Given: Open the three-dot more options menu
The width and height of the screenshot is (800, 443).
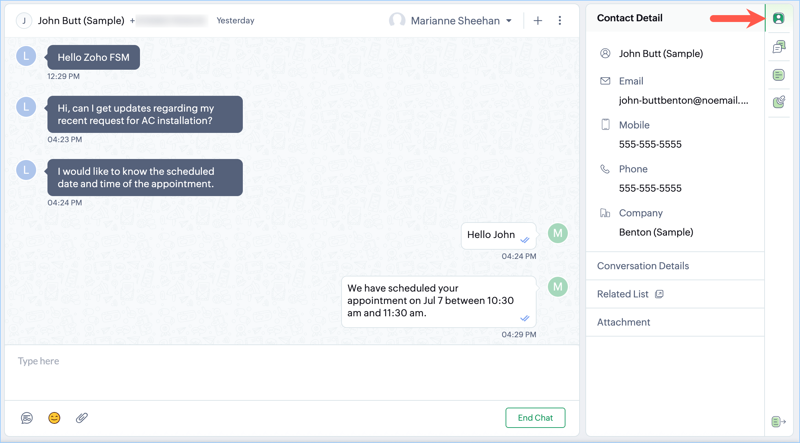Looking at the screenshot, I should click(x=560, y=21).
